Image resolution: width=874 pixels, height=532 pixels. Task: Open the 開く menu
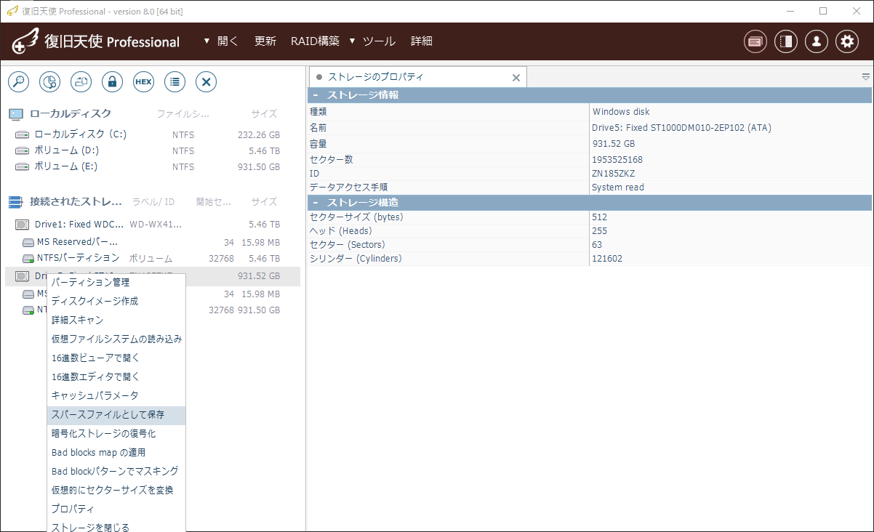(228, 41)
